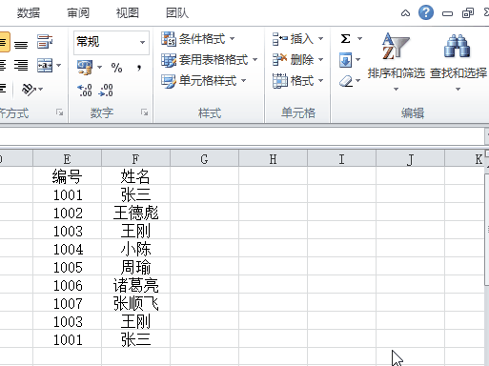Click the 删除 cells button
The height and width of the screenshot is (366, 489).
pyautogui.click(x=293, y=60)
